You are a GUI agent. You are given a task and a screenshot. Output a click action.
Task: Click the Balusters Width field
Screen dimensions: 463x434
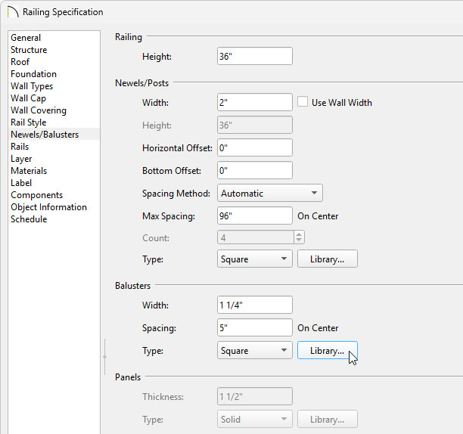[x=255, y=305]
